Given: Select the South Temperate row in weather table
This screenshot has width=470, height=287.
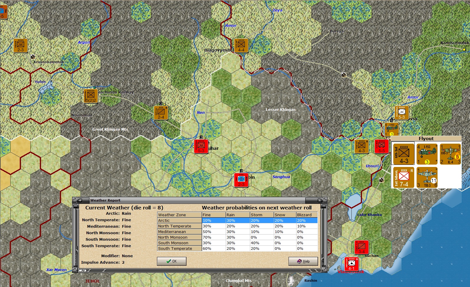Looking at the screenshot, I should (238, 248).
